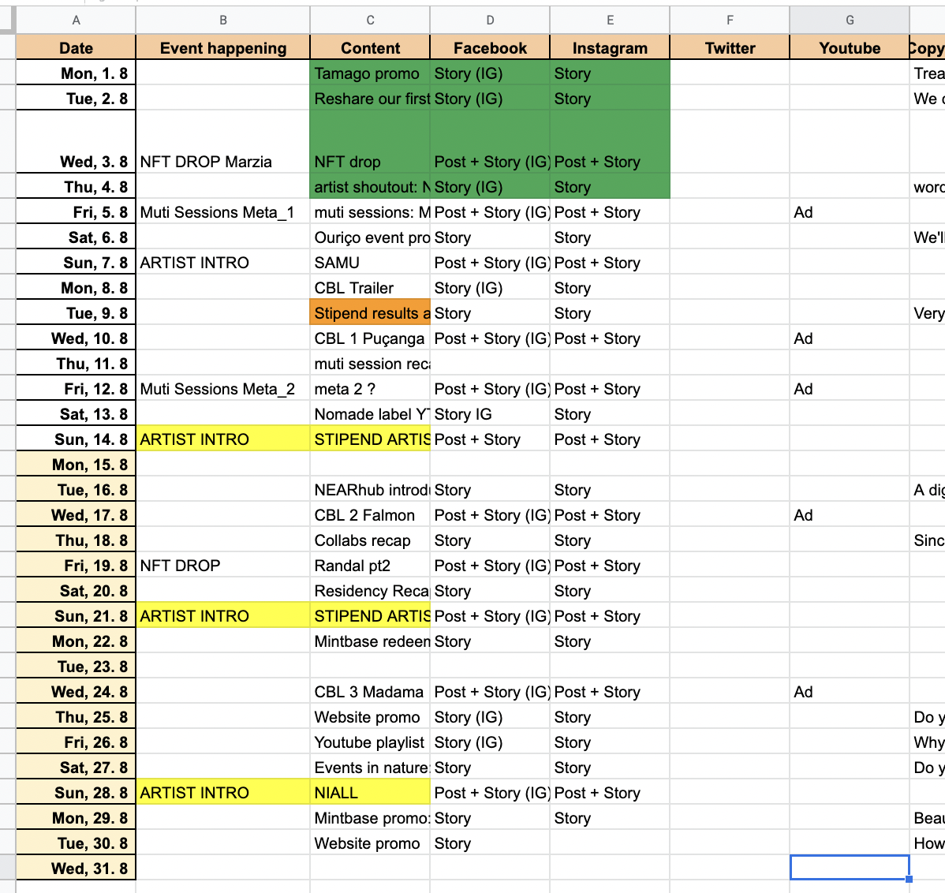Select the Ouriço event promo cell
The image size is (945, 893).
(x=370, y=237)
